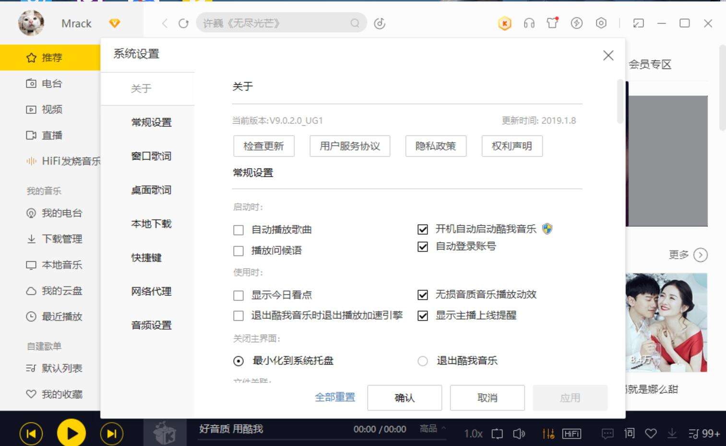The image size is (726, 446).
Task: Download the current song with the arrow icon
Action: [672, 434]
